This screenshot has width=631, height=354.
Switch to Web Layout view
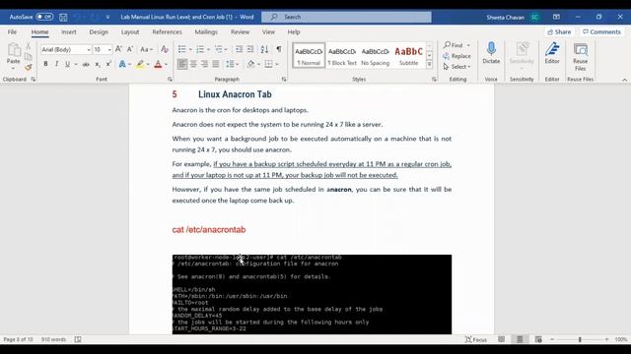tap(538, 339)
